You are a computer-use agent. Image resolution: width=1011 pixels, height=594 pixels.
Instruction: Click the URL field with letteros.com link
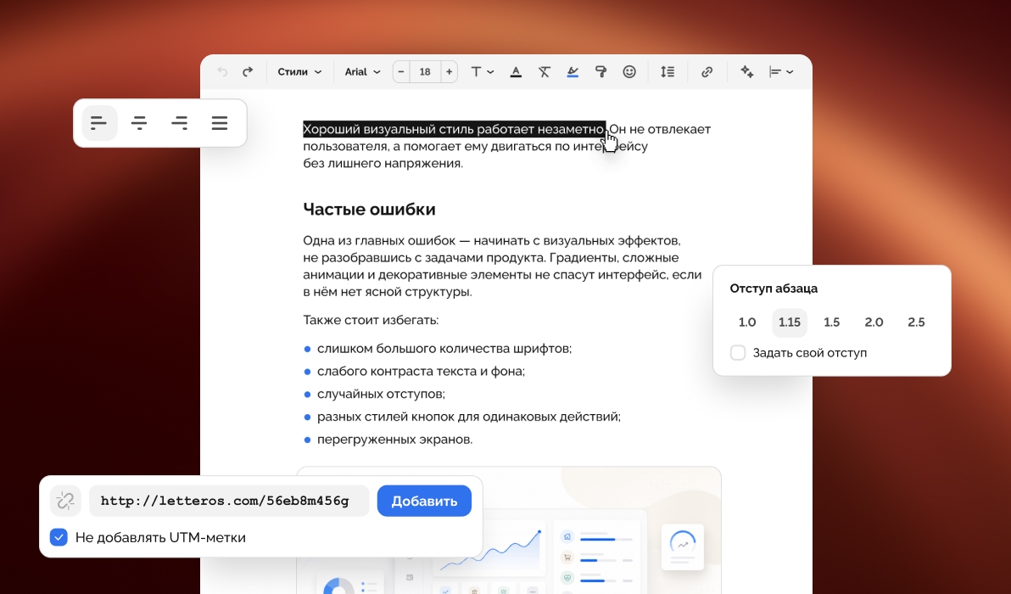pos(229,502)
